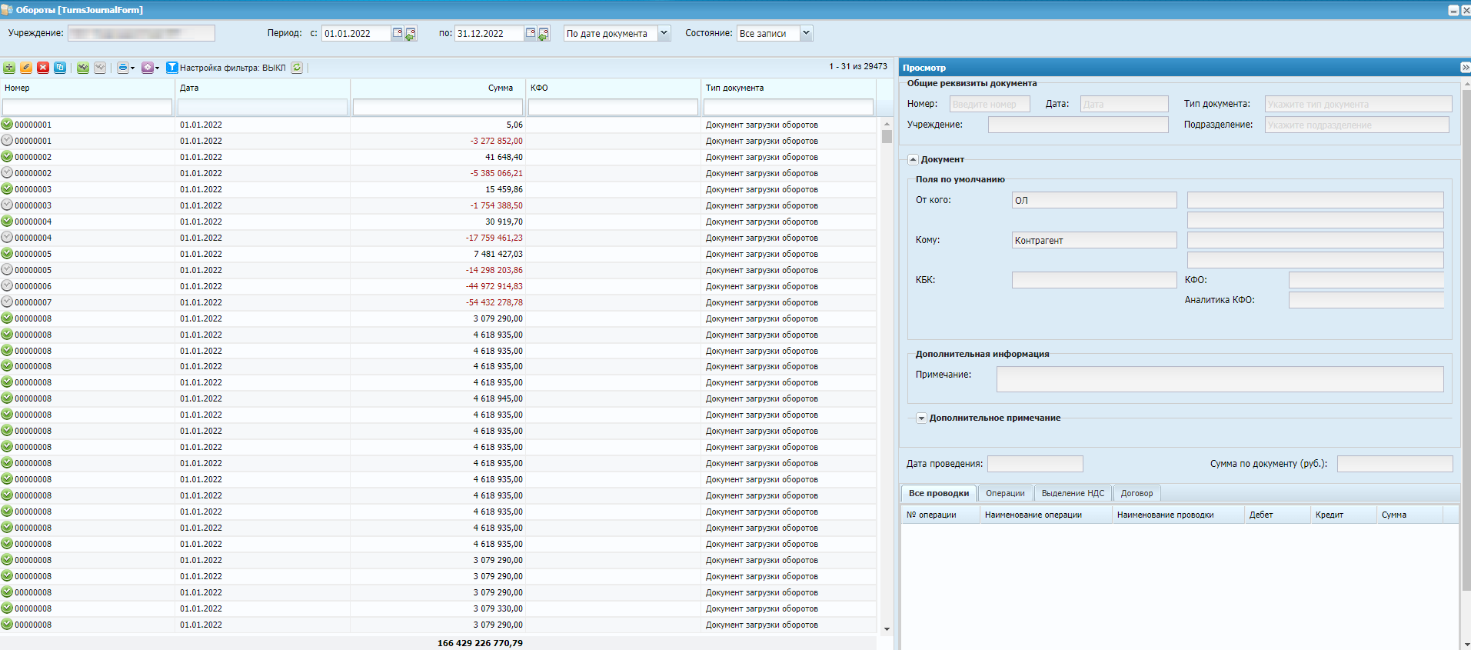Switch to the Выделение НДС tab
The image size is (1471, 650).
(1072, 493)
